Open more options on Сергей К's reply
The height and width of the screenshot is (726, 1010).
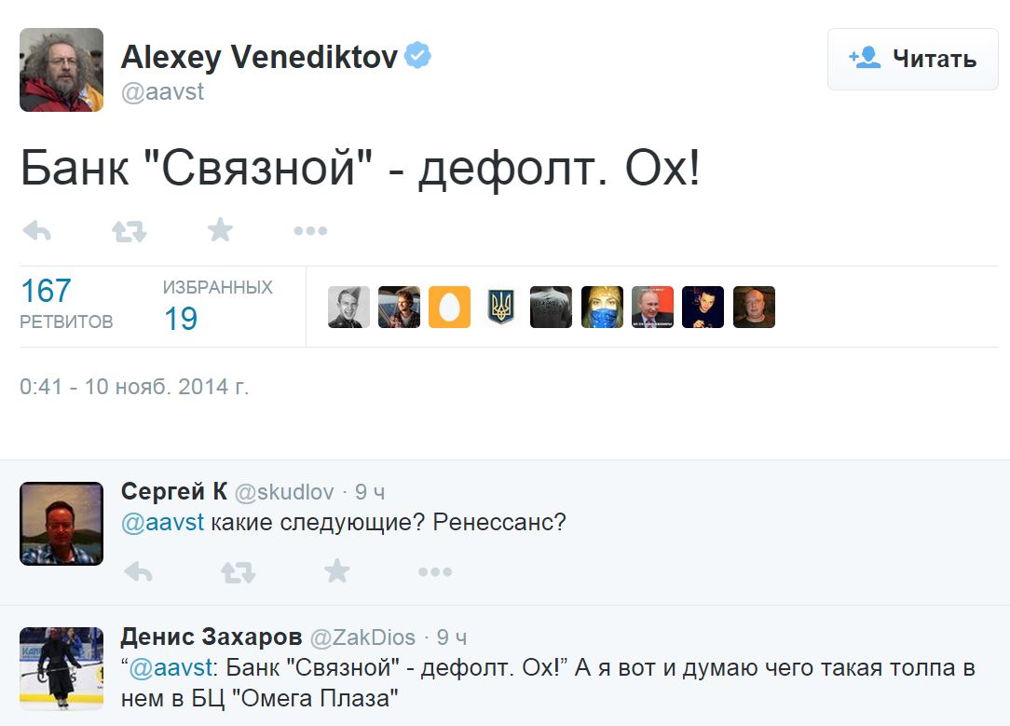click(434, 571)
